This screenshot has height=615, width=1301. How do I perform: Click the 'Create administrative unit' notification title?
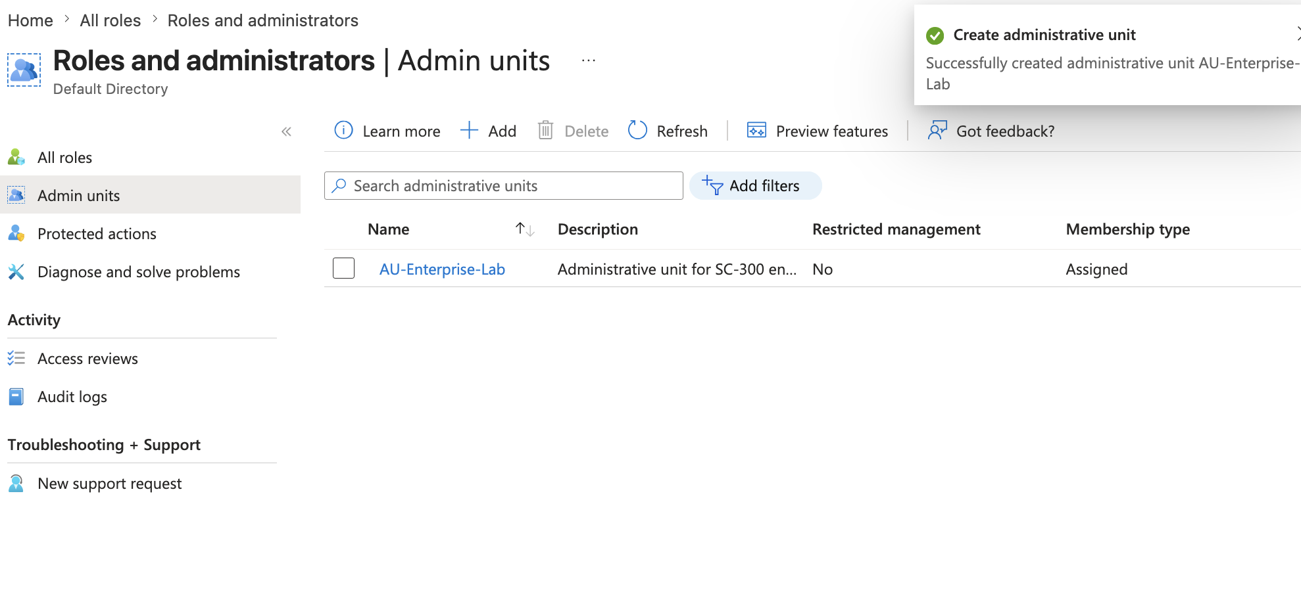click(x=1044, y=35)
